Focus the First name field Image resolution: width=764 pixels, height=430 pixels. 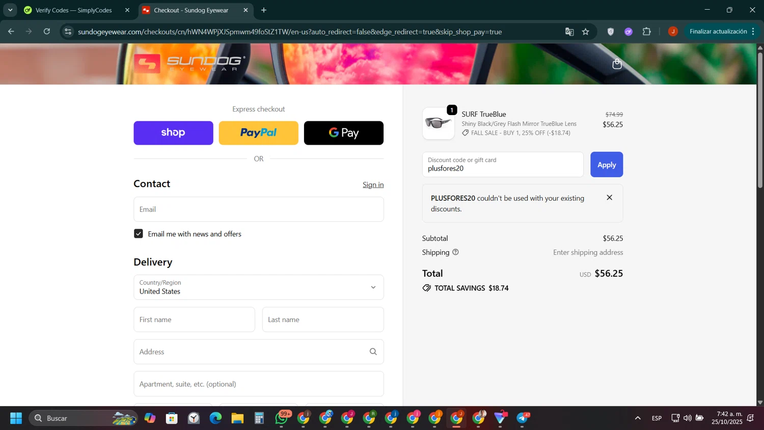pos(194,319)
